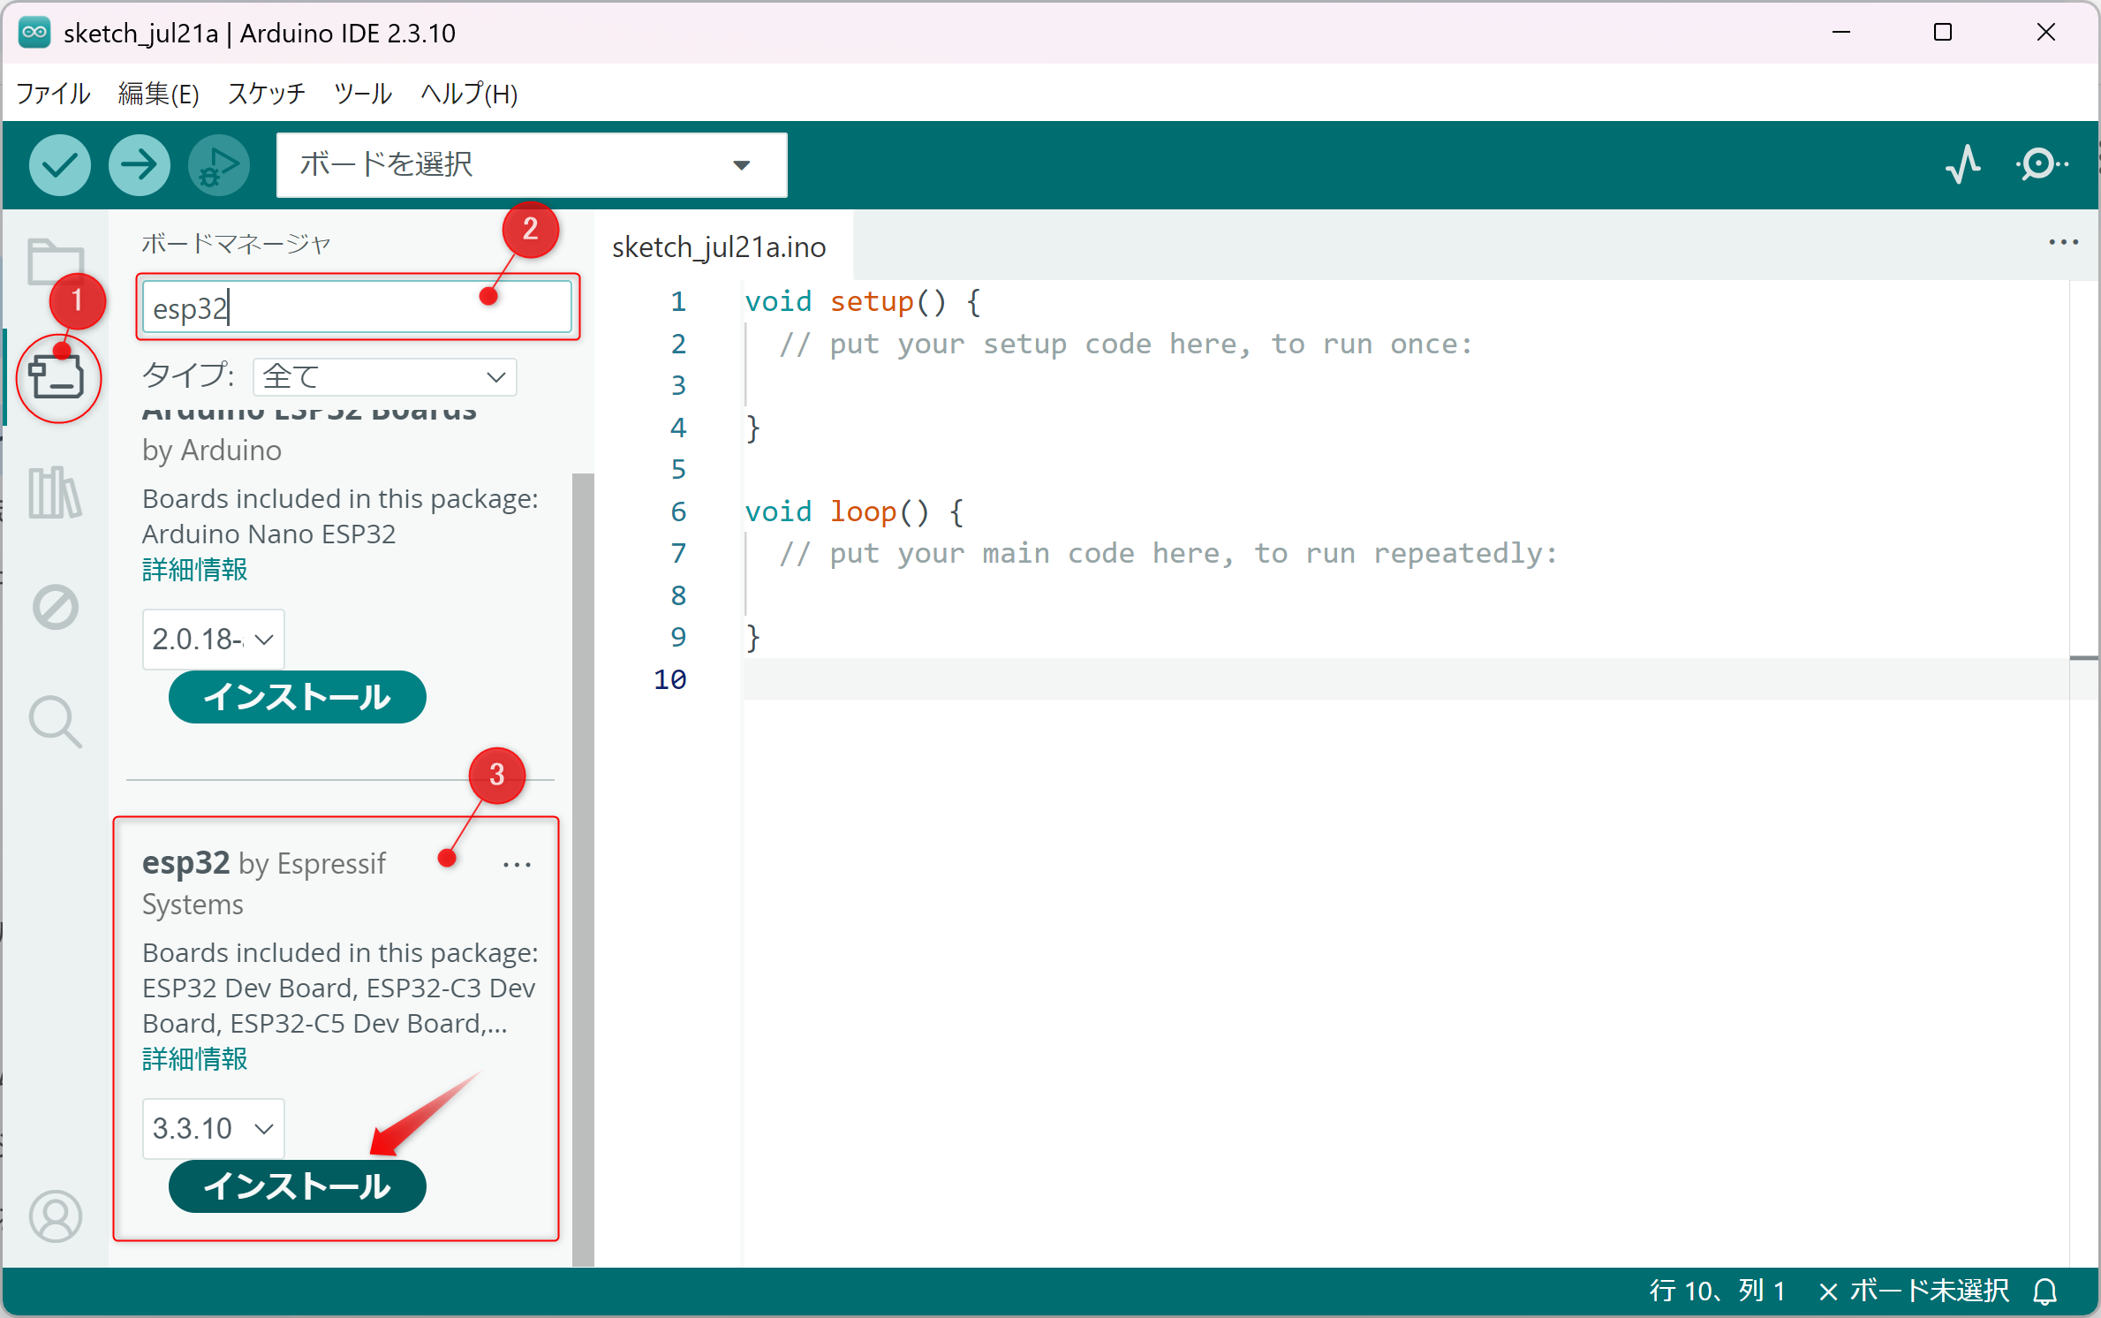Image resolution: width=2101 pixels, height=1318 pixels.
Task: Open the Sketchbook folder panel
Action: tap(56, 262)
